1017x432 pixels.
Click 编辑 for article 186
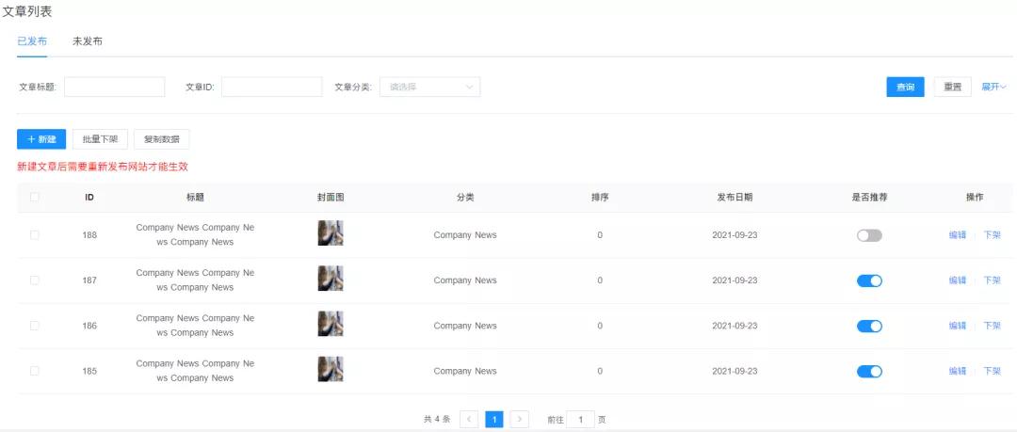[958, 326]
